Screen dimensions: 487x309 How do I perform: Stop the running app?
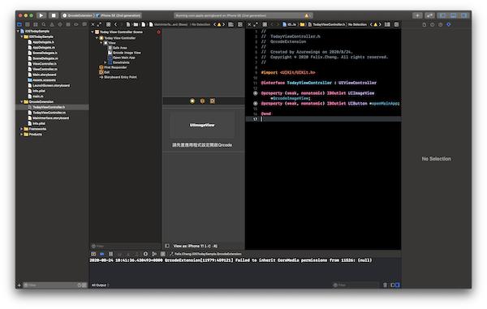coord(54,15)
